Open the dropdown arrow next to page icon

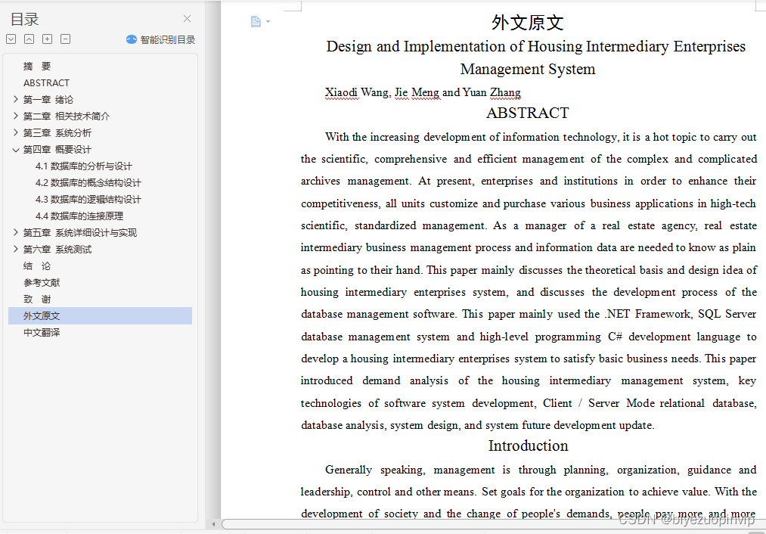tap(268, 21)
